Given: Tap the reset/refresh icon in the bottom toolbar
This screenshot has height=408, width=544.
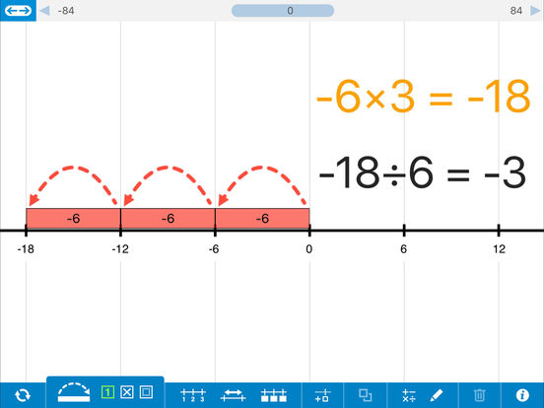Looking at the screenshot, I should 23,395.
